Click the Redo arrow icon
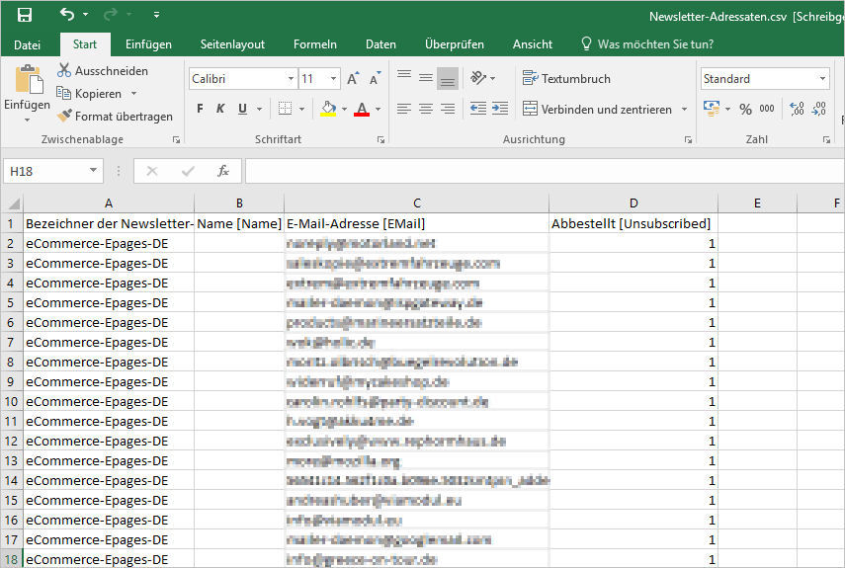This screenshot has width=845, height=568. point(111,15)
